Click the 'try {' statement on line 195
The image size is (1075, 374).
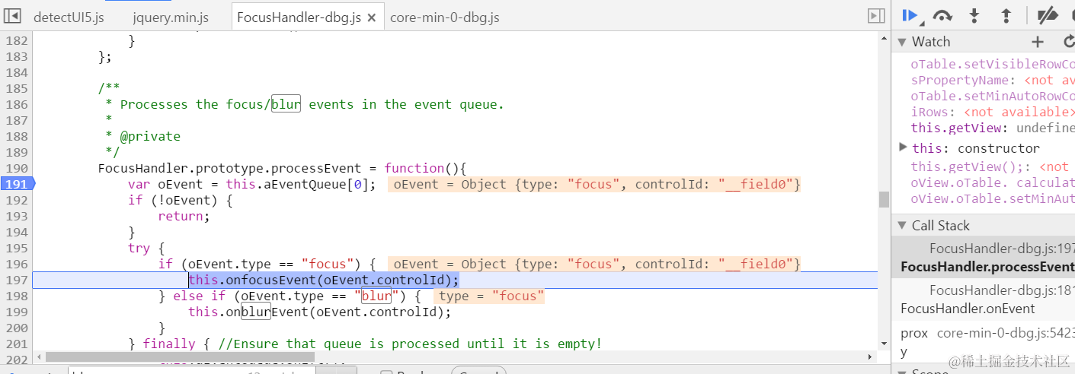(146, 248)
